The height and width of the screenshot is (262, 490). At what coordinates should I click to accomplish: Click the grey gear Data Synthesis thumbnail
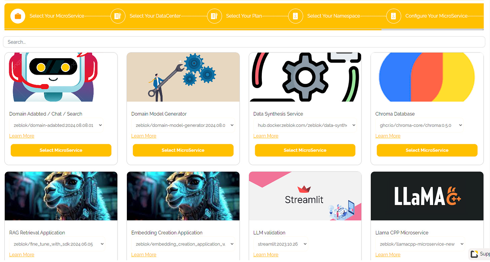click(305, 77)
